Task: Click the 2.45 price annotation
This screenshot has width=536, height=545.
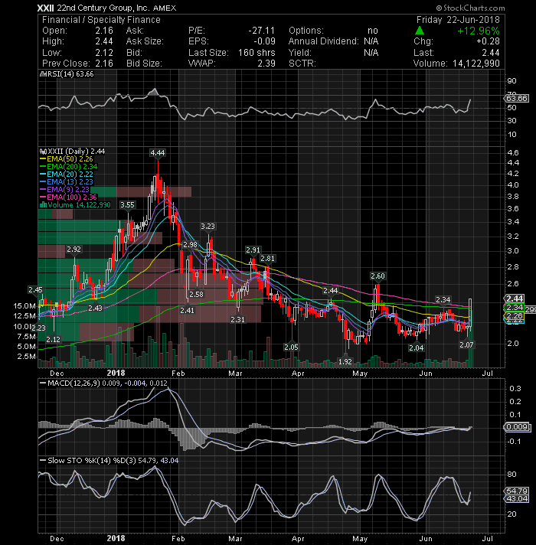Action: [35, 289]
